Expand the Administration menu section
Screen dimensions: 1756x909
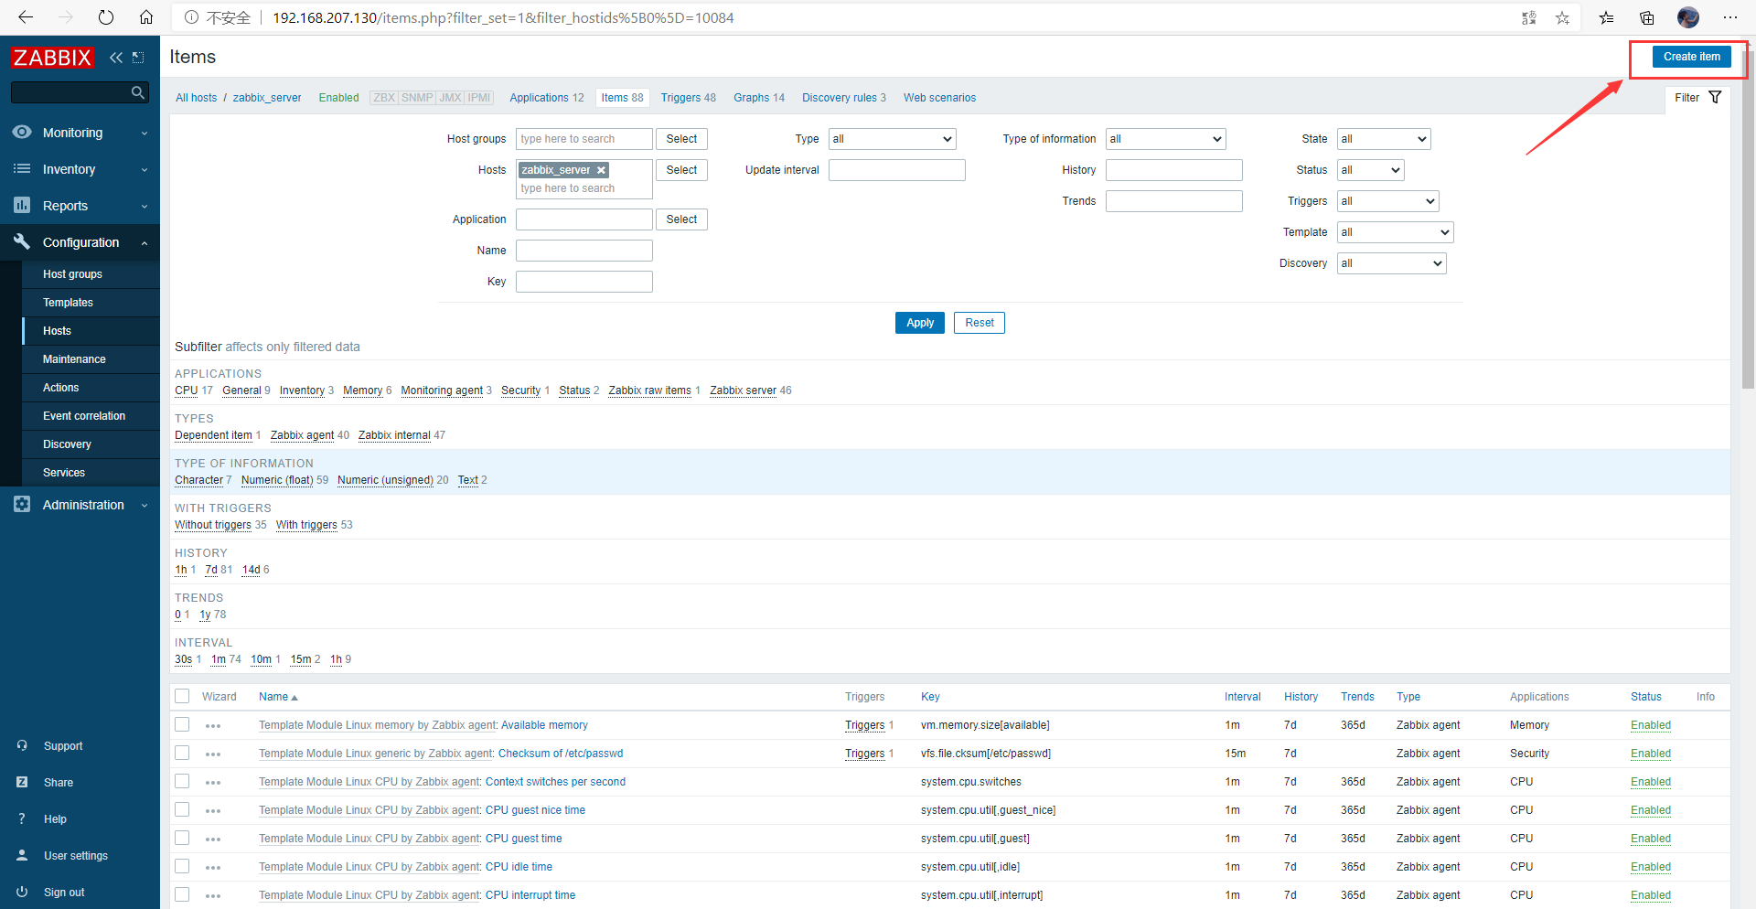pos(80,505)
